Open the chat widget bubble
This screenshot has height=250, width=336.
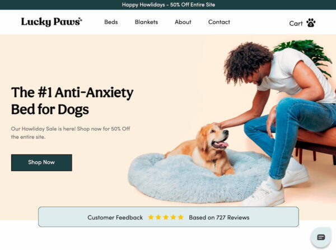point(321,237)
